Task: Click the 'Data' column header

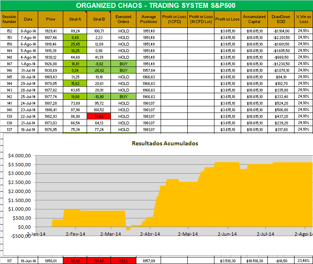Action: 28,19
